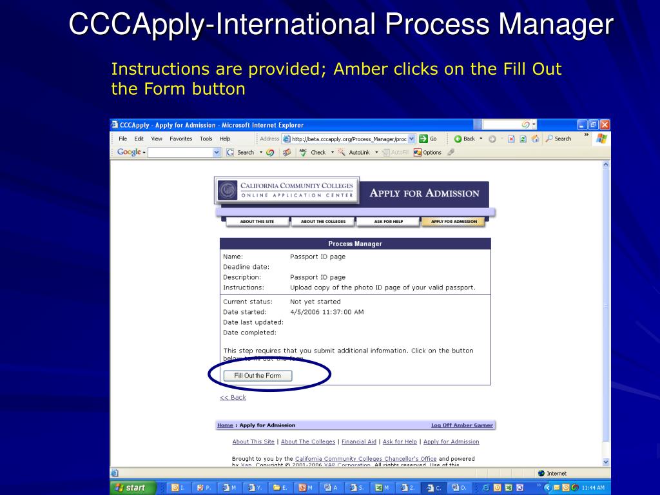Image resolution: width=660 pixels, height=495 pixels.
Task: Open the File menu
Action: click(x=123, y=139)
